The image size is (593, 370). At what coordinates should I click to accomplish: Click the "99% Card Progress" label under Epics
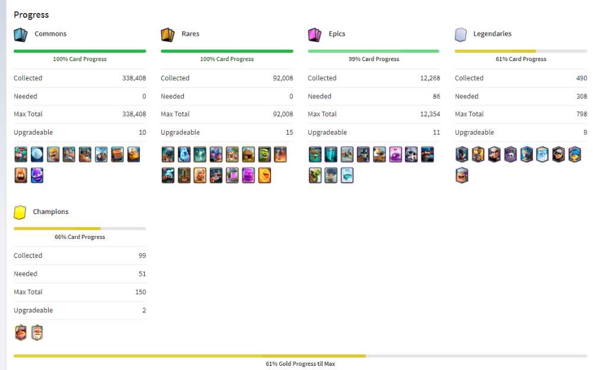374,59
